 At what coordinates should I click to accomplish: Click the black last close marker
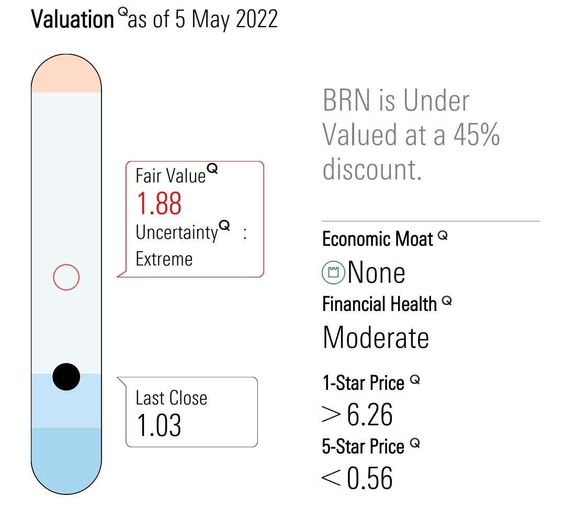click(66, 376)
